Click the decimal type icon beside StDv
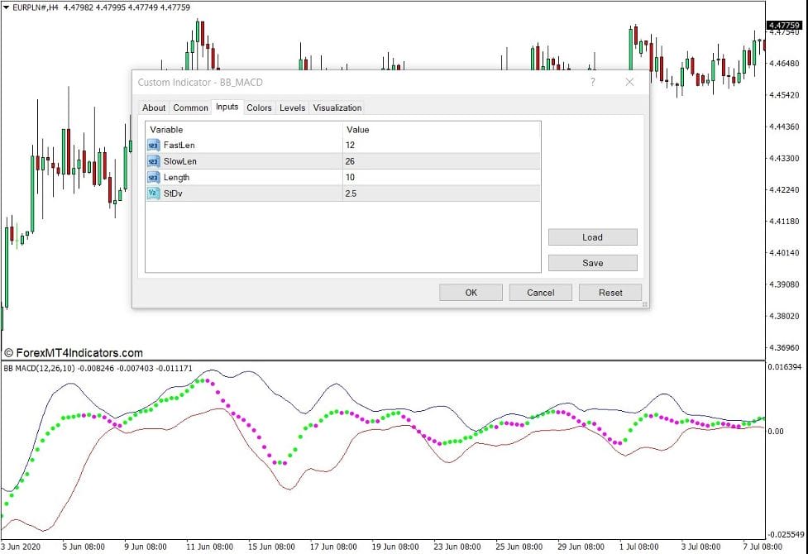This screenshot has width=808, height=554. click(x=153, y=193)
